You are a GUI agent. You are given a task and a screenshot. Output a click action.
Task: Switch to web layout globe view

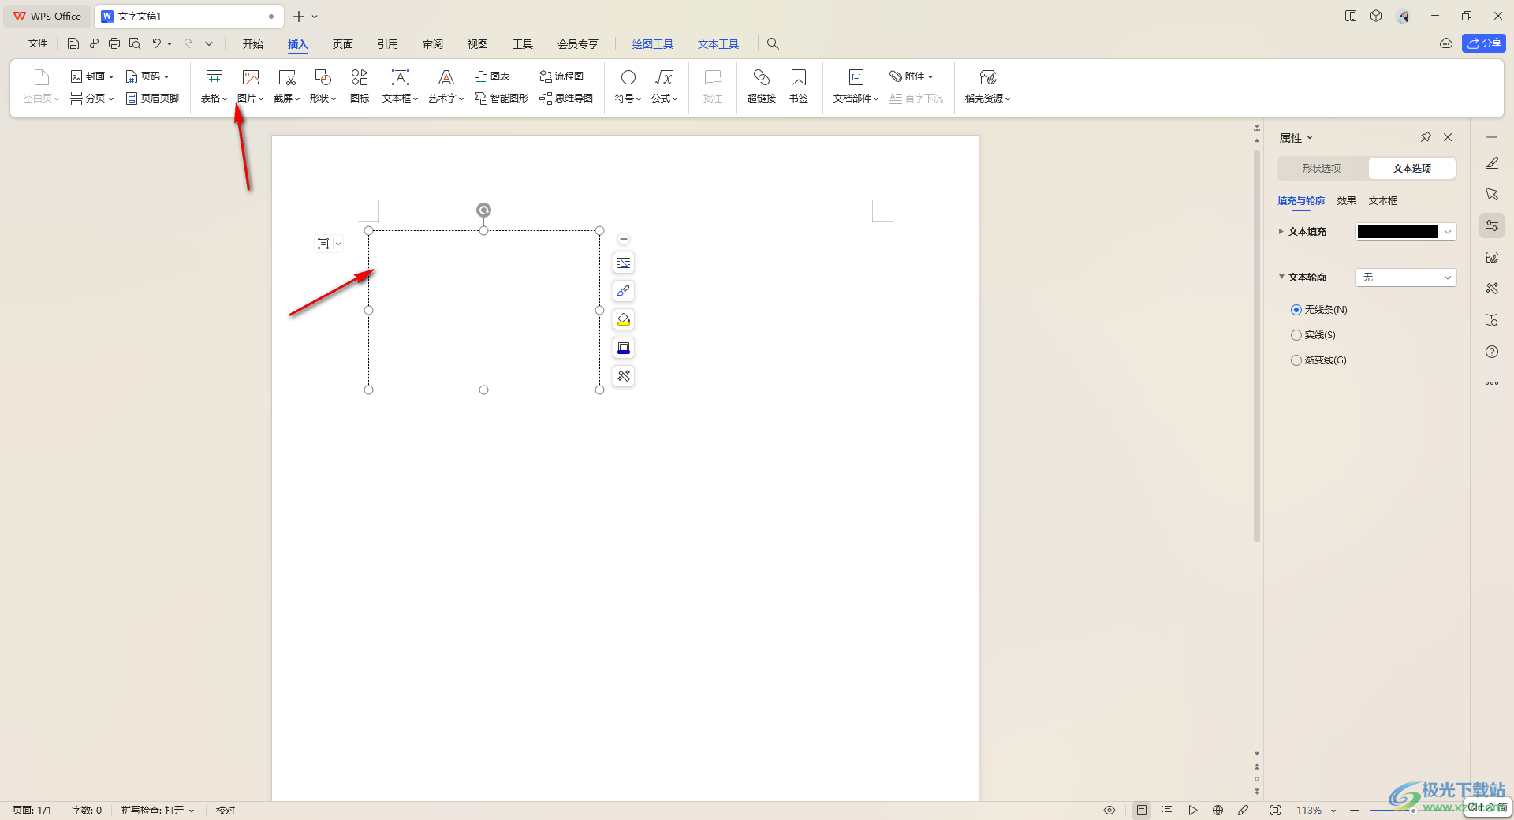[x=1218, y=811]
